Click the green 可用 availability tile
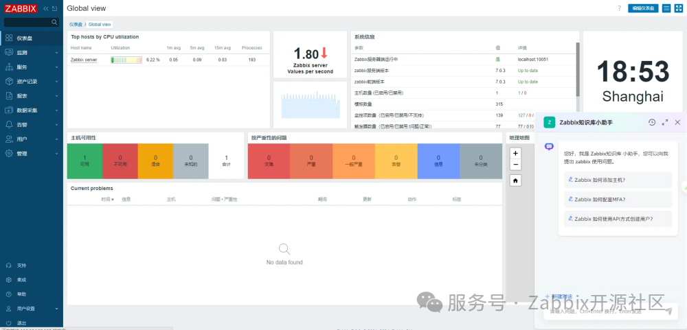The image size is (687, 330). (85, 161)
